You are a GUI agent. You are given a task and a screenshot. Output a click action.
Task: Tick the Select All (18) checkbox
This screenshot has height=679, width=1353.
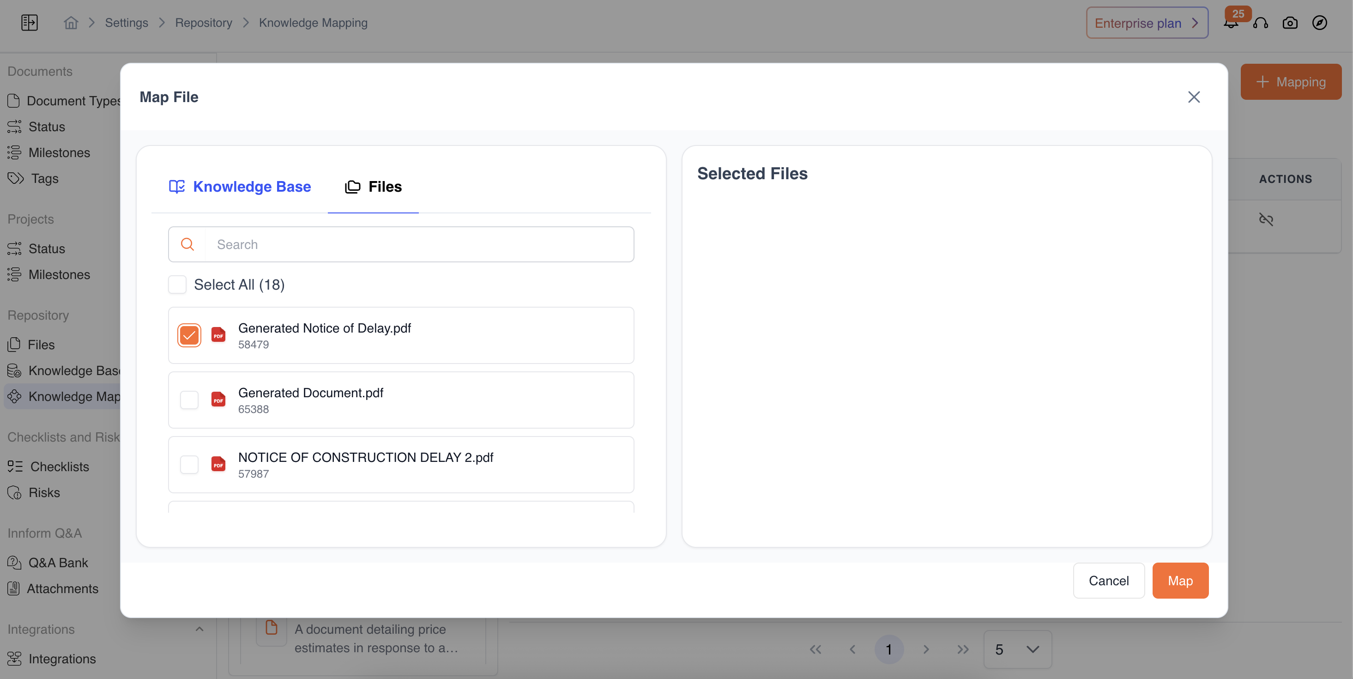point(177,285)
